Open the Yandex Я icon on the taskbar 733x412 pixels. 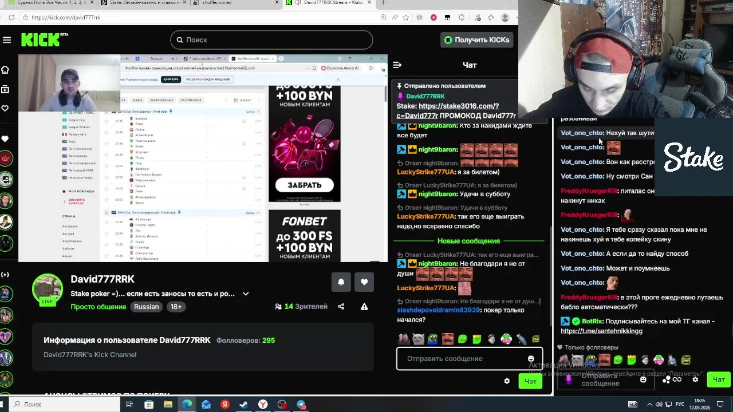(x=225, y=405)
